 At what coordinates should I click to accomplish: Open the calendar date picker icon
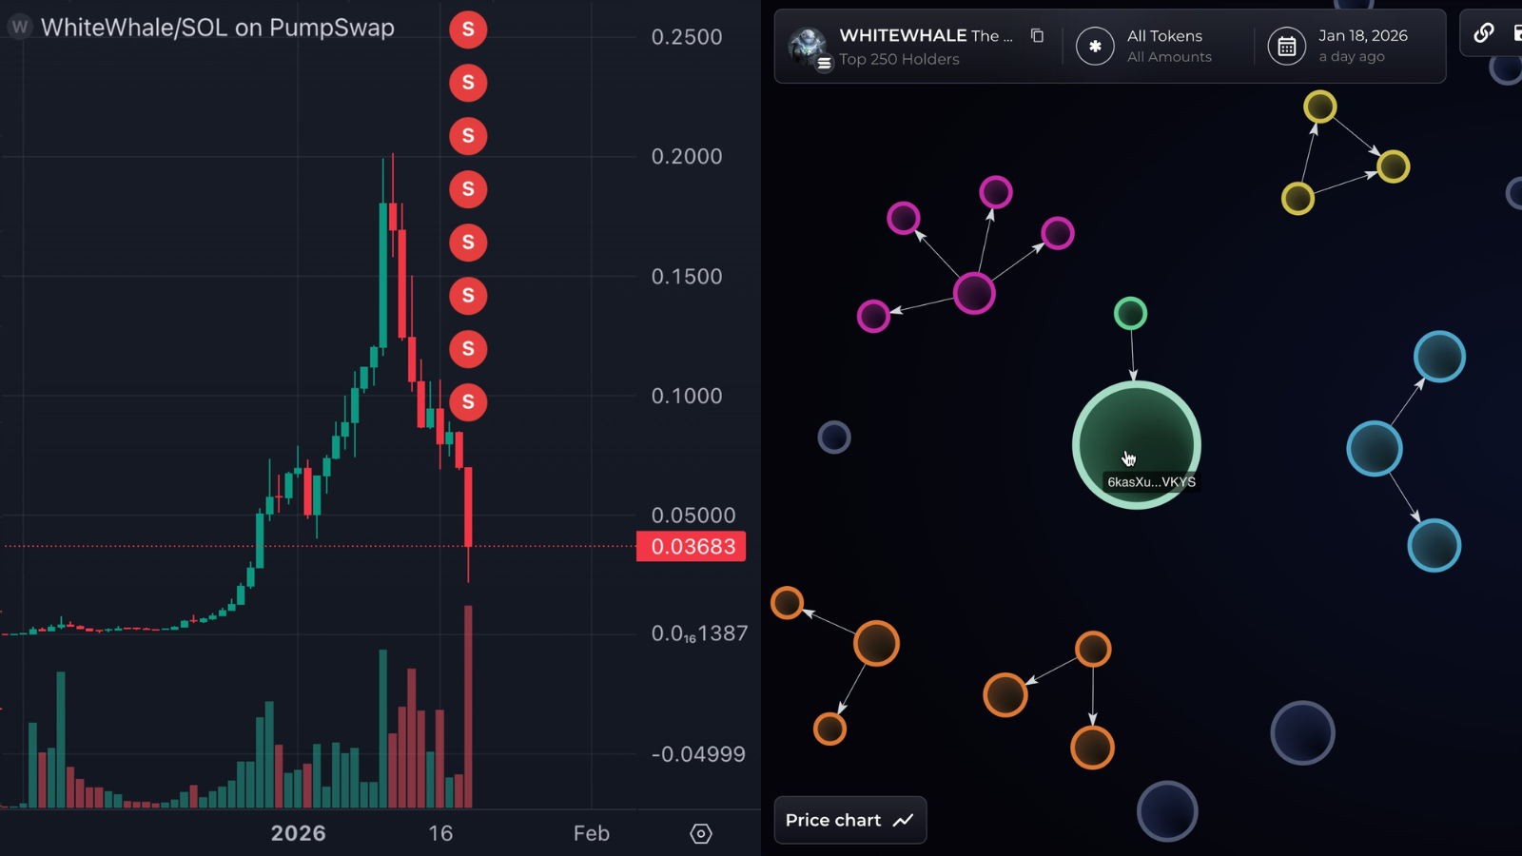tap(1287, 46)
